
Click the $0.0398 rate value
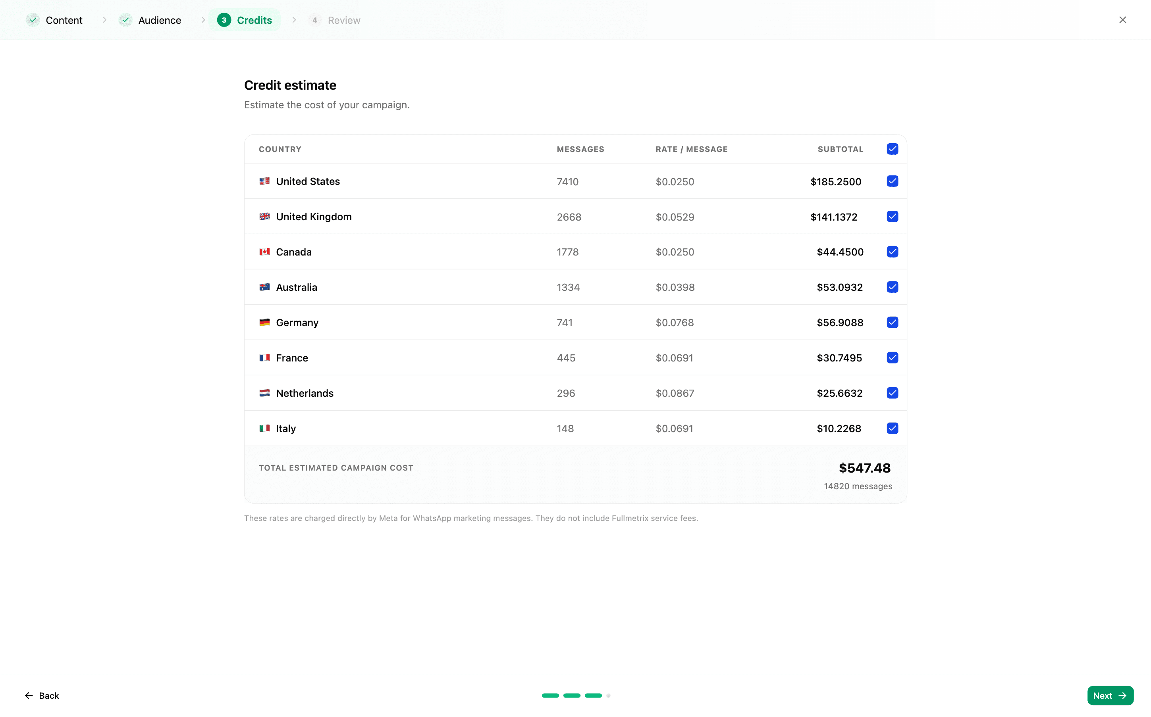(x=675, y=287)
